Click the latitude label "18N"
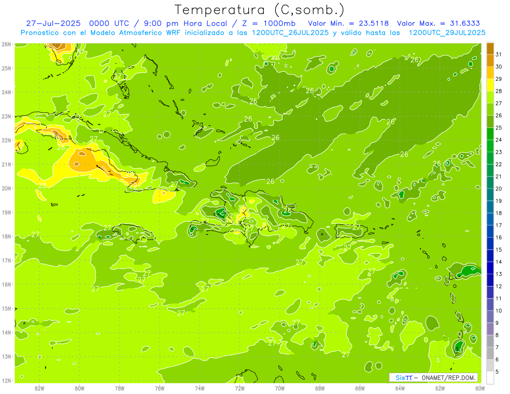The width and height of the screenshot is (510, 394). (6, 236)
